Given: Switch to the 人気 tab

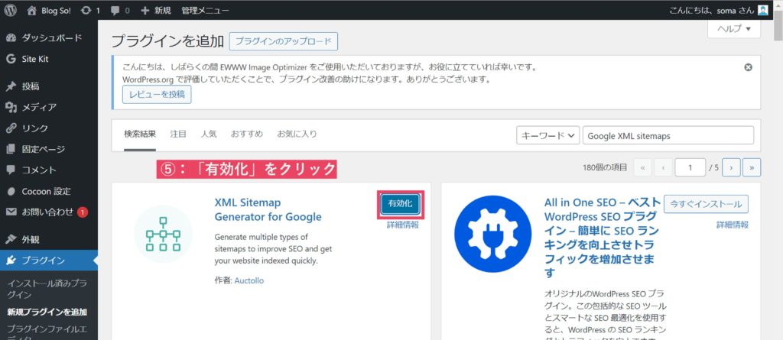Looking at the screenshot, I should click(x=208, y=134).
